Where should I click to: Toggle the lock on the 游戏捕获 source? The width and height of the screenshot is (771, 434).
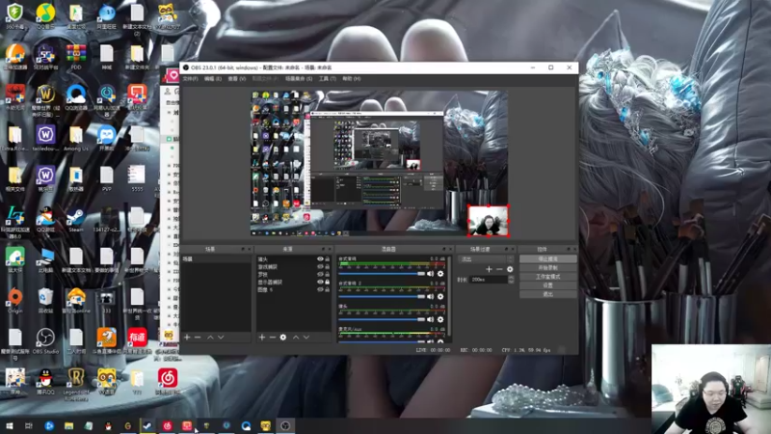[328, 267]
